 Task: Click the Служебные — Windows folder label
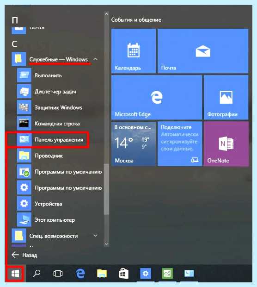pyautogui.click(x=59, y=59)
